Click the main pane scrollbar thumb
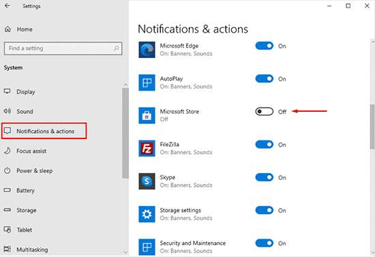The width and height of the screenshot is (375, 257). 372,126
